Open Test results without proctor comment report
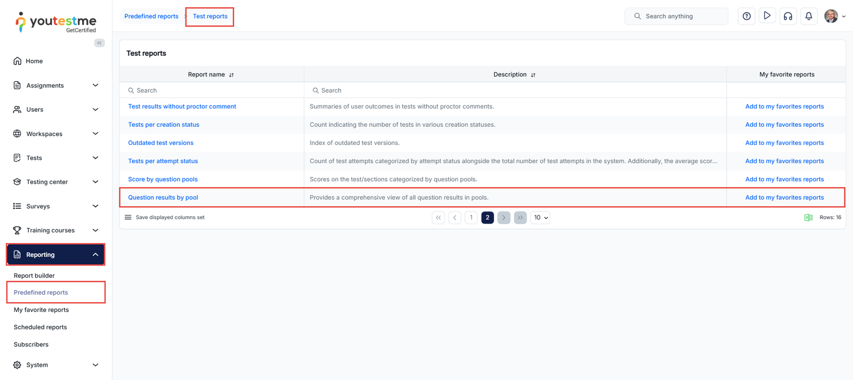853x380 pixels. tap(182, 107)
